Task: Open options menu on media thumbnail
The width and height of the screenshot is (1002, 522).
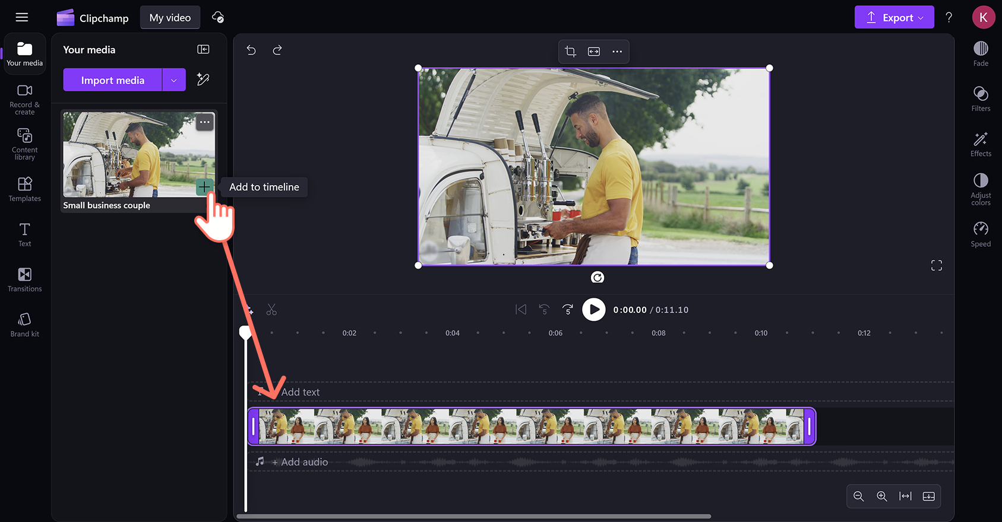Action: click(x=205, y=122)
